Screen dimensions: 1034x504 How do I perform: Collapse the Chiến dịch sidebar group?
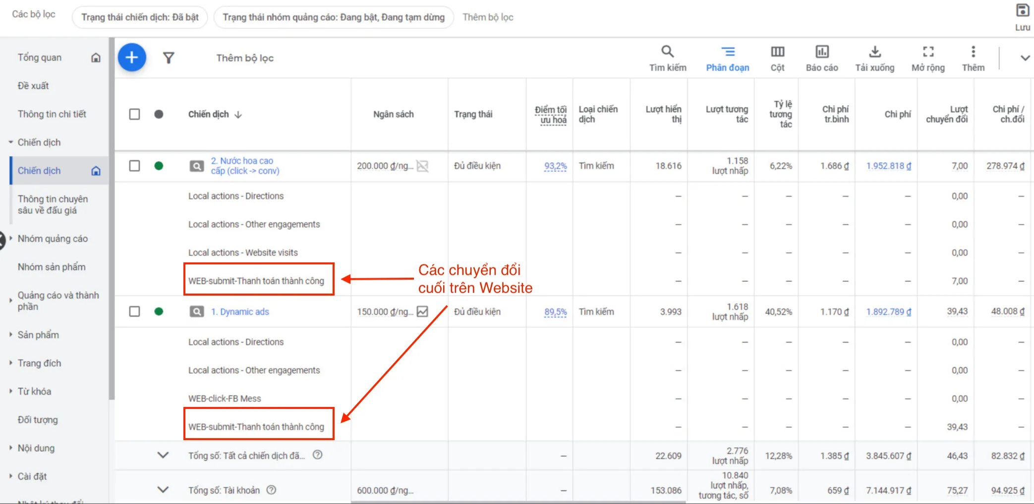10,143
